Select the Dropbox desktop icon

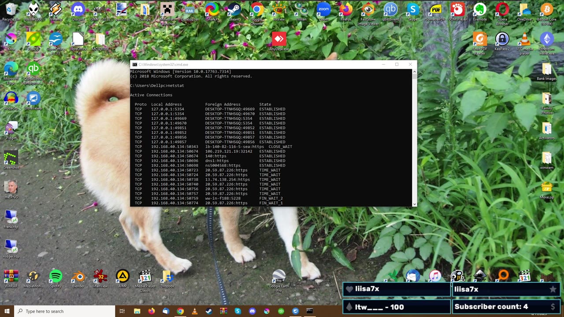pyautogui.click(x=167, y=279)
